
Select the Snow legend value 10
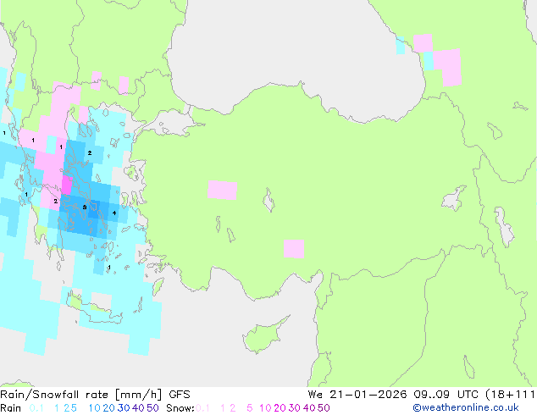point(265,408)
